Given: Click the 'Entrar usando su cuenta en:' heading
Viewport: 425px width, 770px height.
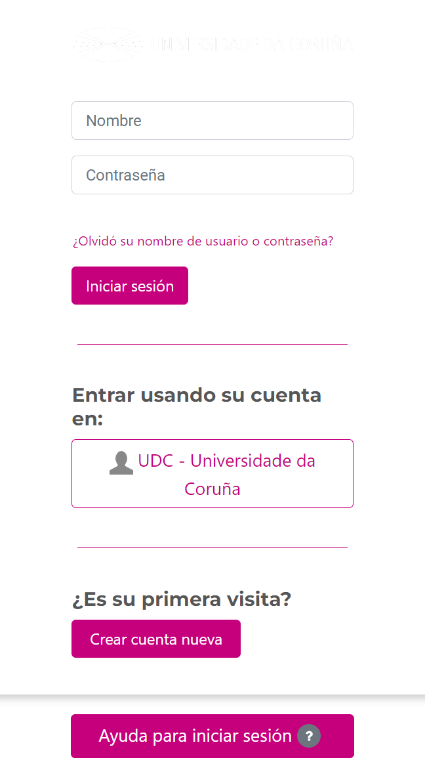Looking at the screenshot, I should pos(196,406).
